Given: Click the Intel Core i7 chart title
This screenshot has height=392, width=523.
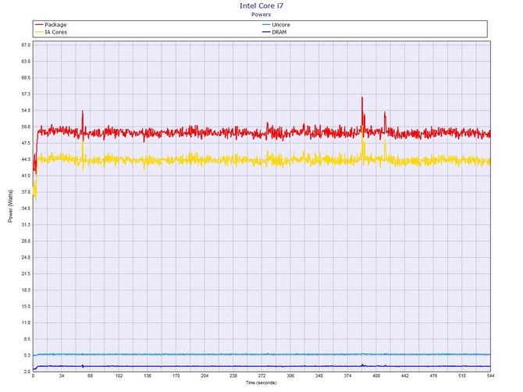Looking at the screenshot, I should click(261, 5).
